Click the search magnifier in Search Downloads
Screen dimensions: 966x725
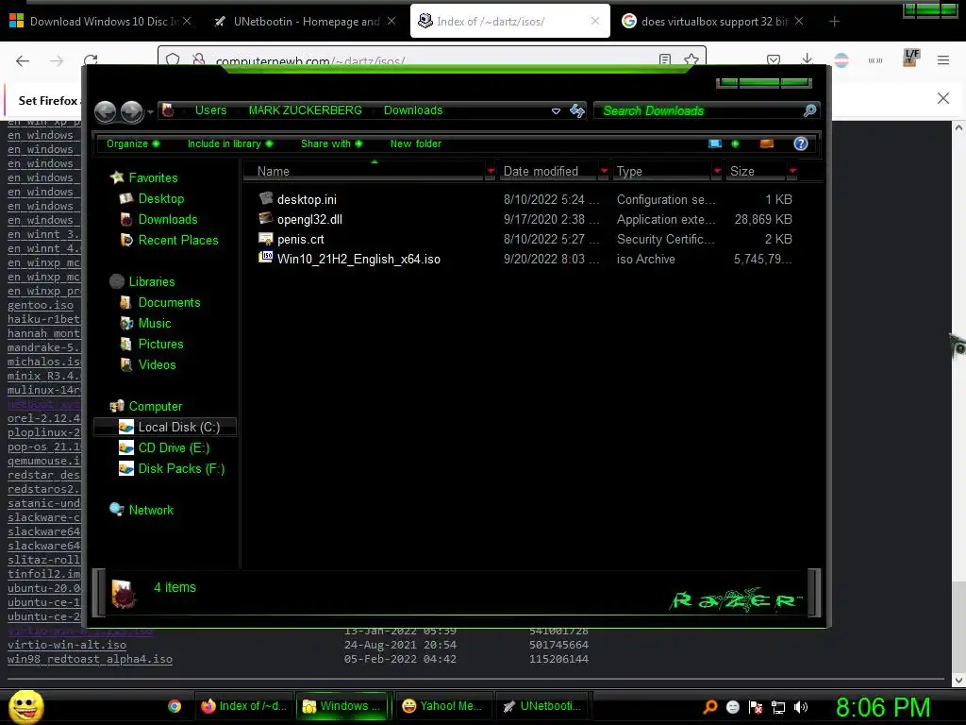point(809,110)
